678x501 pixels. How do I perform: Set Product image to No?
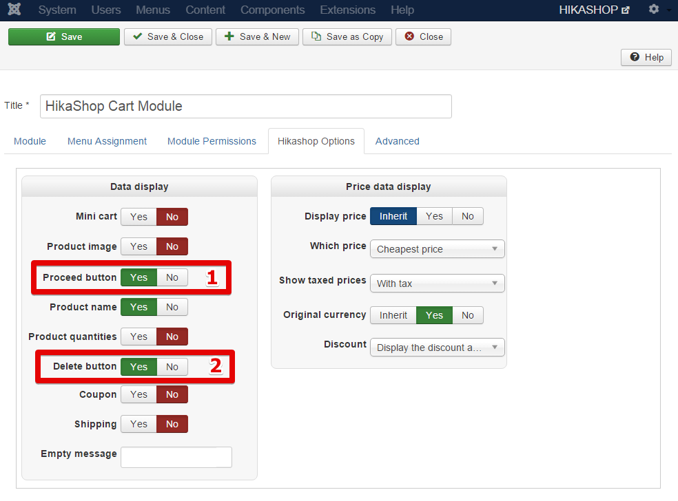(172, 246)
